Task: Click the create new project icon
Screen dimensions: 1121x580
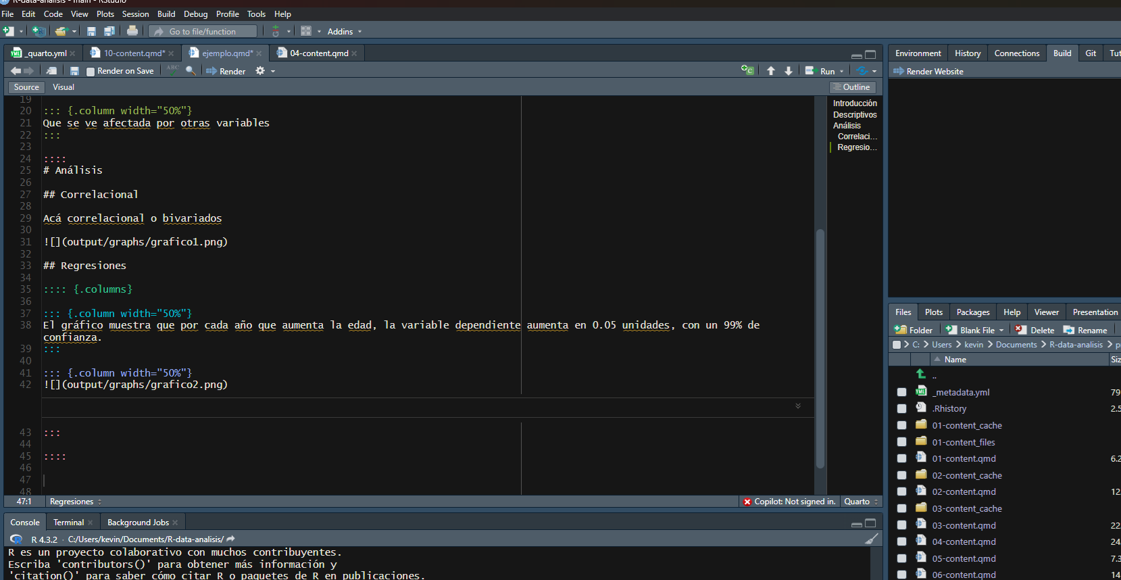Action: click(39, 31)
